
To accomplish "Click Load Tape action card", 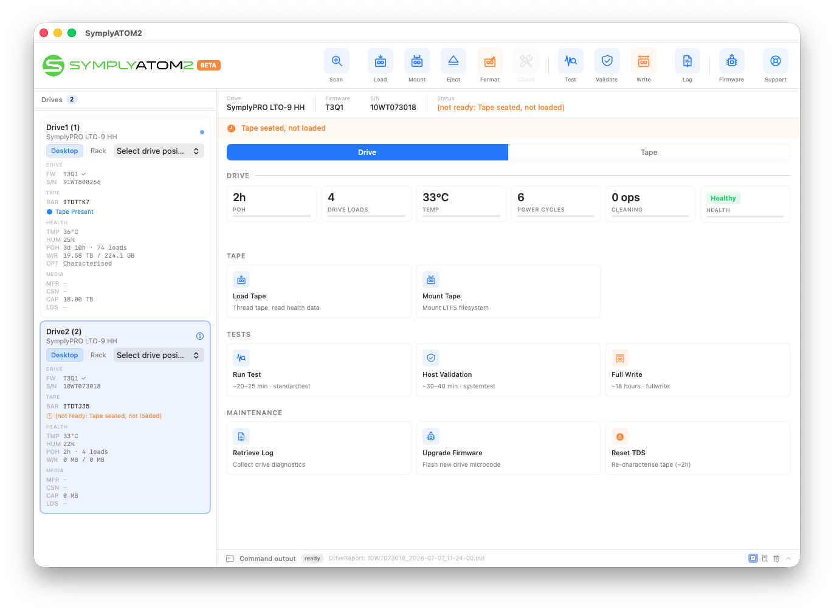I will pyautogui.click(x=319, y=291).
